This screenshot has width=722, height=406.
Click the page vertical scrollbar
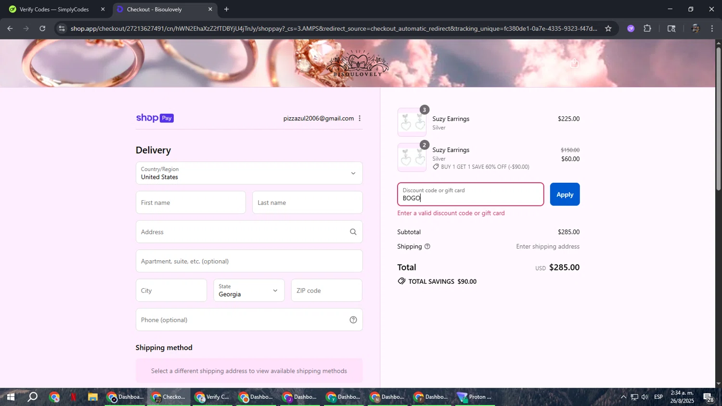coord(718,119)
